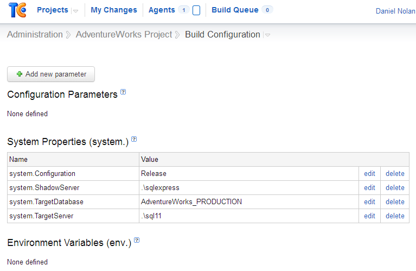Open help icon beside Environment Variables heading

pos(137,240)
